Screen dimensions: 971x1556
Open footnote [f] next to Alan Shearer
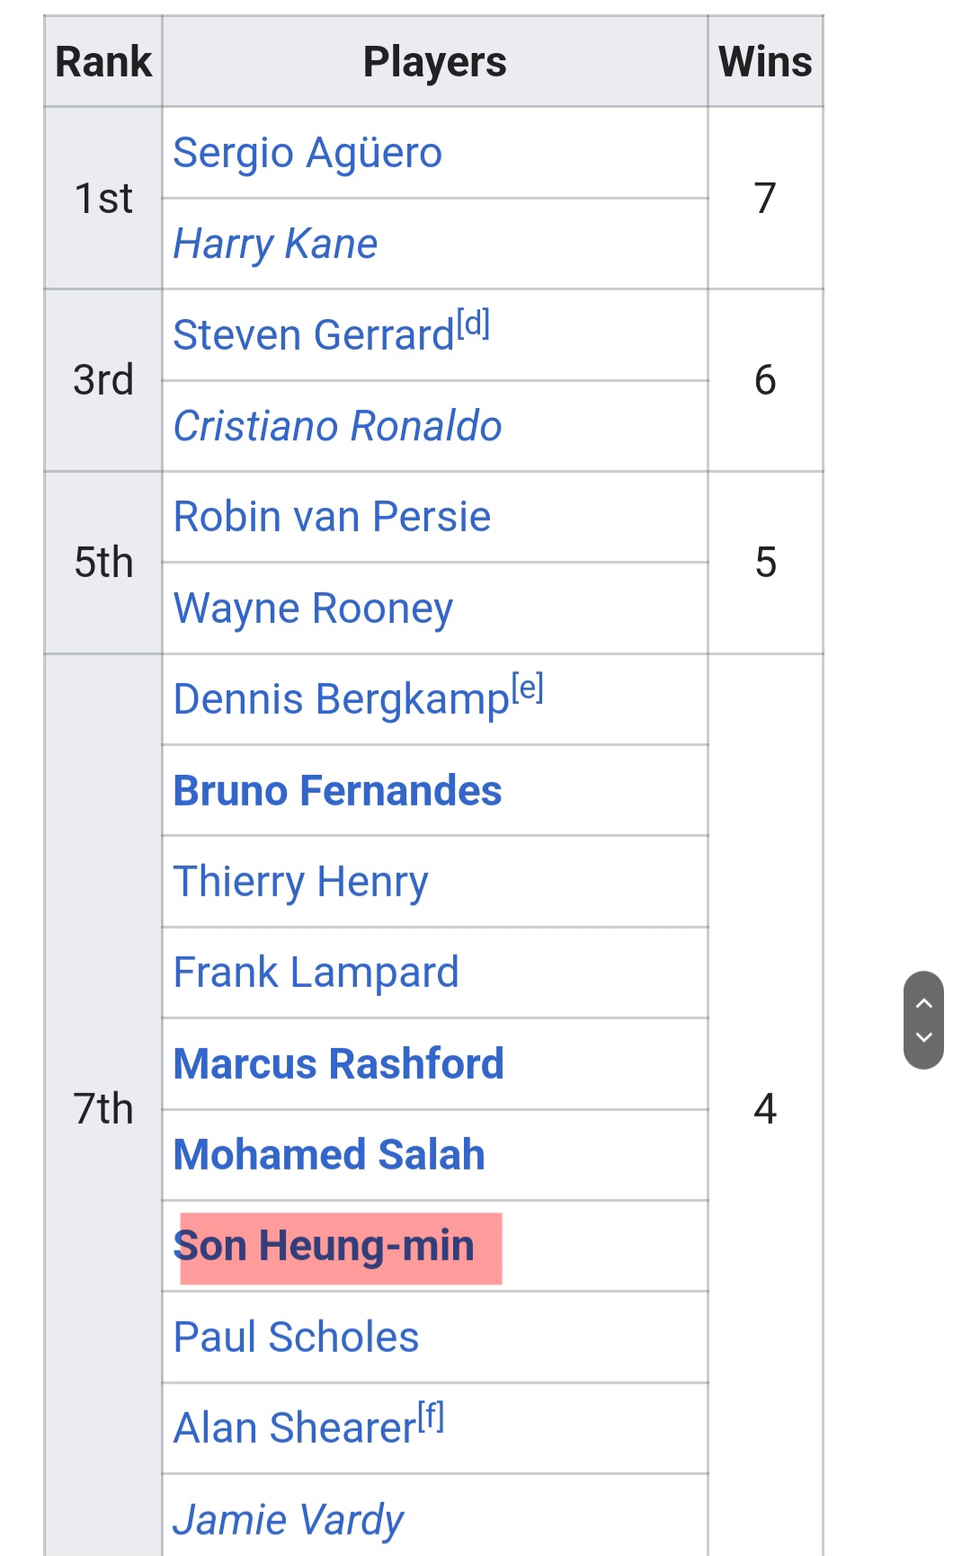[431, 1418]
